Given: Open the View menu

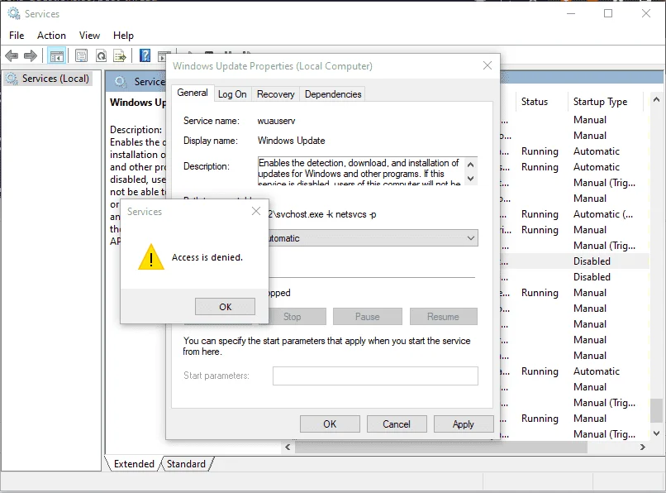Looking at the screenshot, I should pos(89,36).
